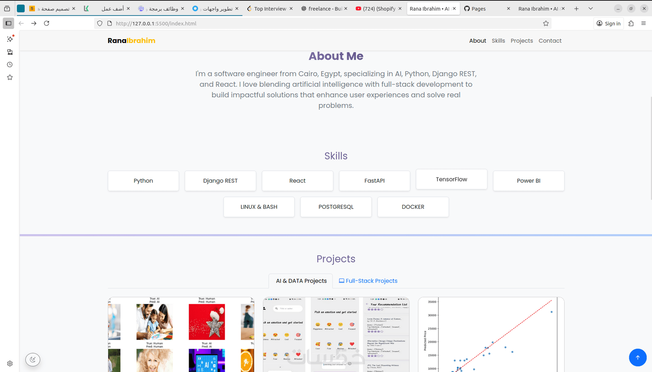Viewport: 652px width, 372px height.
Task: Select the Full-Stack Projects tab
Action: 368,281
